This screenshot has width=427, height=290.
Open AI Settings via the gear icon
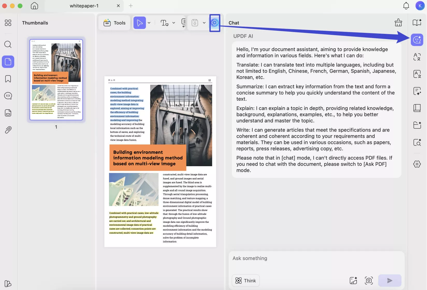tap(417, 164)
